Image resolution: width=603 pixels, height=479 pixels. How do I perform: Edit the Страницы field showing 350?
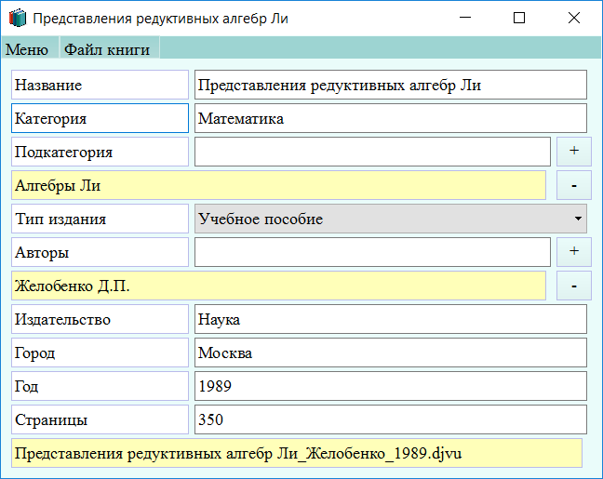pos(391,419)
